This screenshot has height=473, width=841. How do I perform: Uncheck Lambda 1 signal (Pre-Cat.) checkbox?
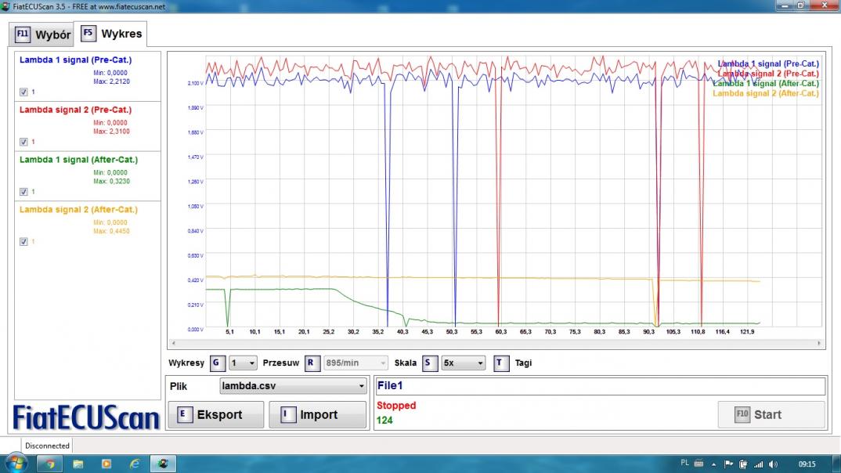coord(23,92)
